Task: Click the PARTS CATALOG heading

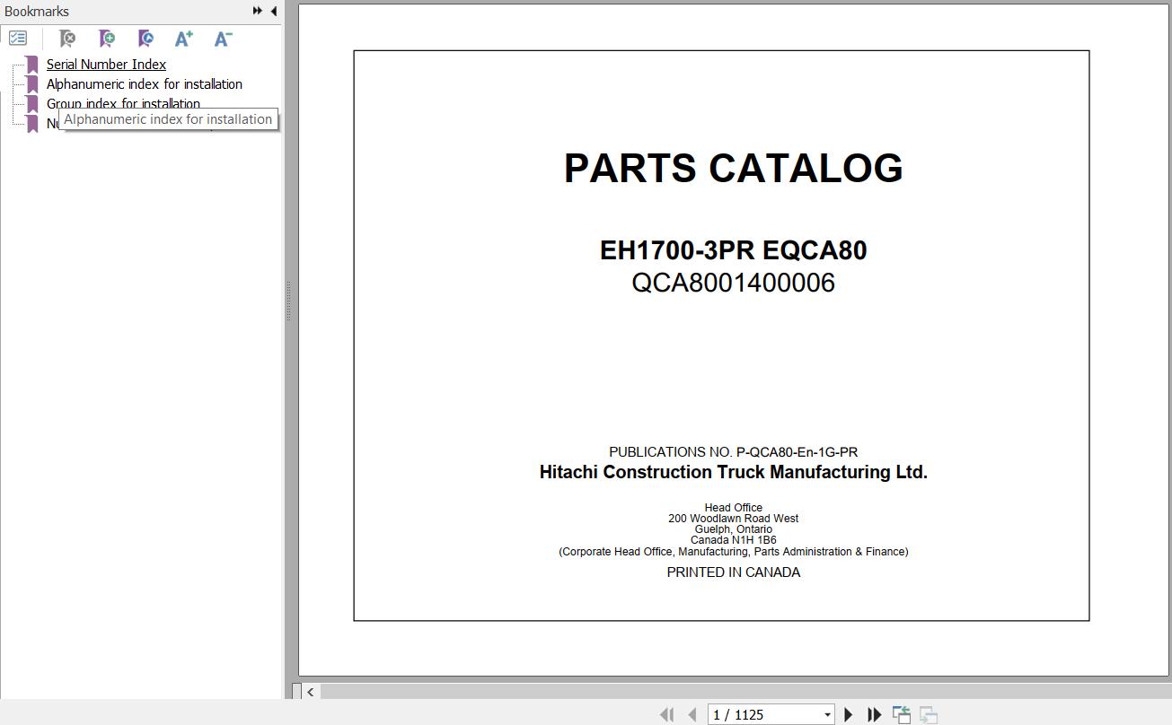Action: pos(733,168)
